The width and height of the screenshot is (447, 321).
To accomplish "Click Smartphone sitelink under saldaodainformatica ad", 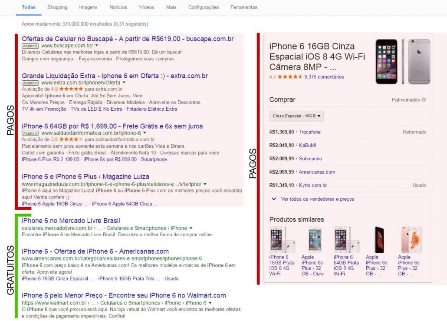I will coord(154,159).
